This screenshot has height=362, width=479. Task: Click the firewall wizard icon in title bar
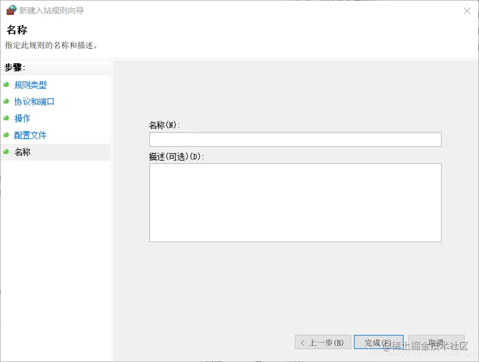pyautogui.click(x=10, y=10)
